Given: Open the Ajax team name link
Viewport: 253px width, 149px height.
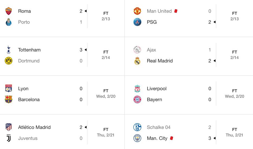Looking at the screenshot, I should [151, 50].
